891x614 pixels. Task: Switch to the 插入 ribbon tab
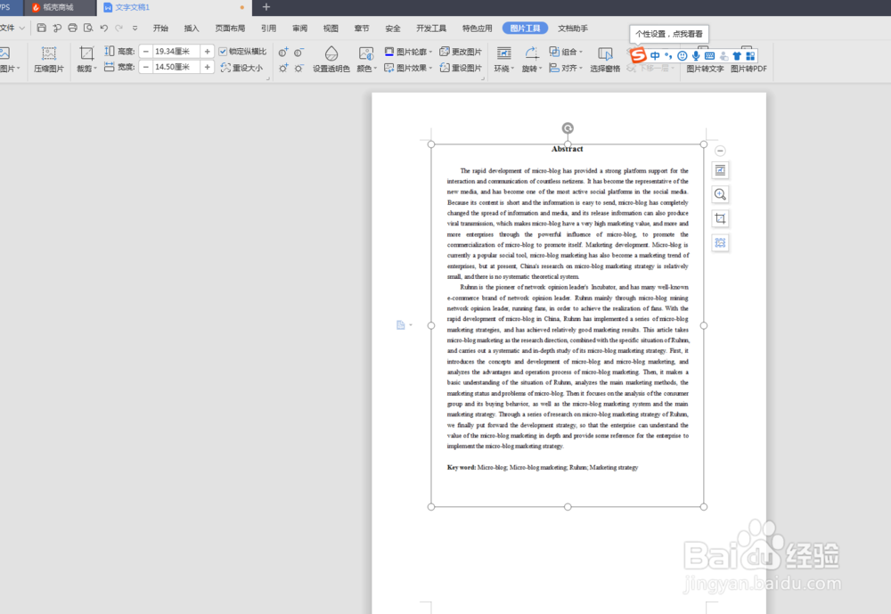(192, 28)
